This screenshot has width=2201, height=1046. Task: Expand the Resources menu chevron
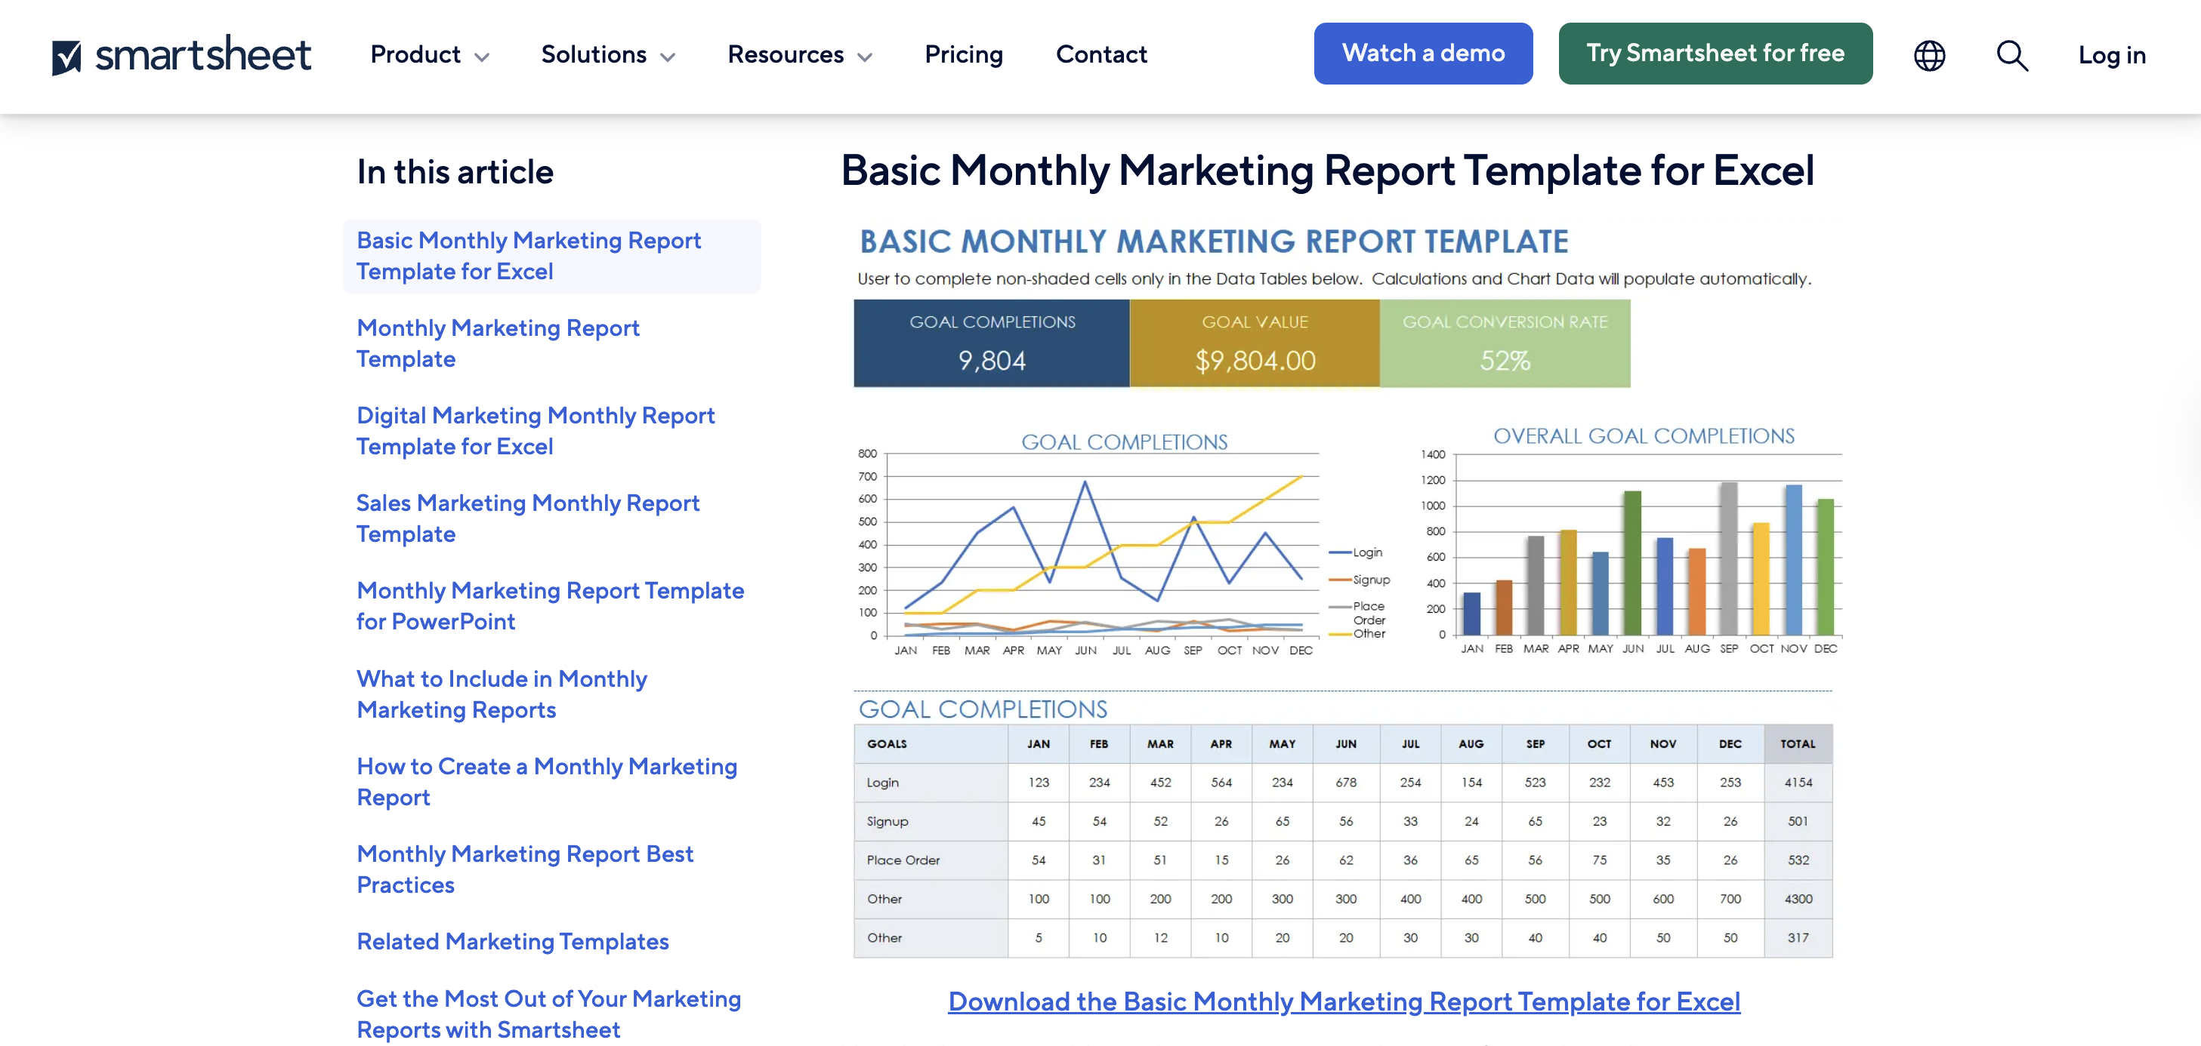[x=865, y=57]
